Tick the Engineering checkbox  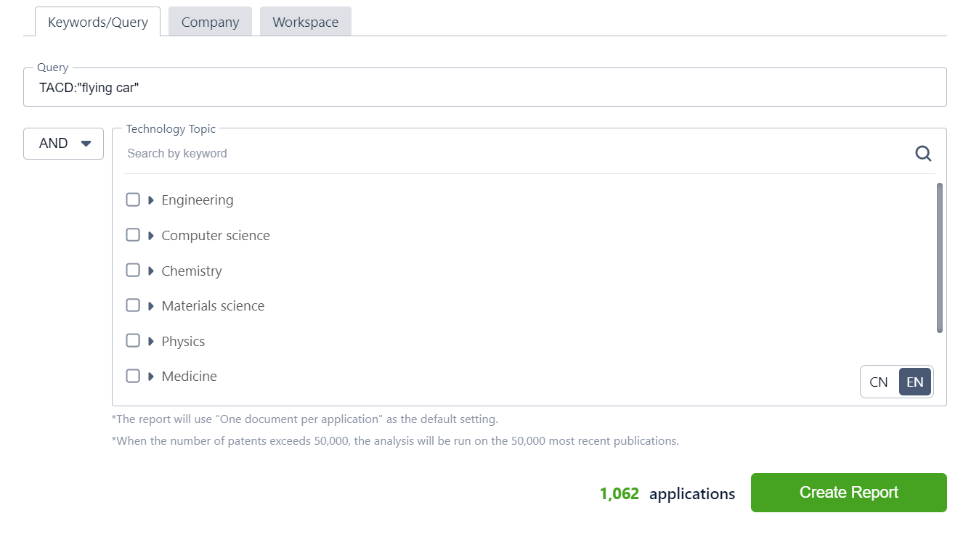click(133, 200)
